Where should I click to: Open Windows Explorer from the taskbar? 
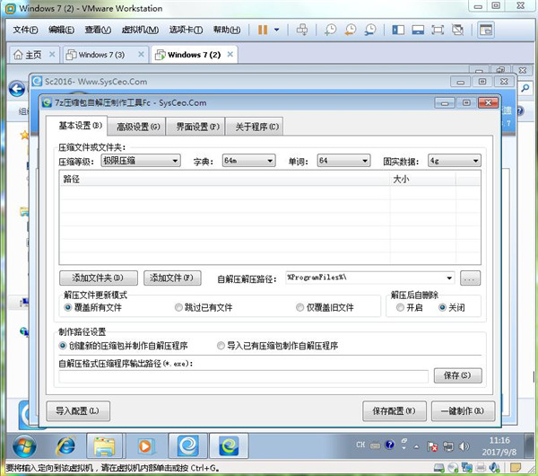104,446
